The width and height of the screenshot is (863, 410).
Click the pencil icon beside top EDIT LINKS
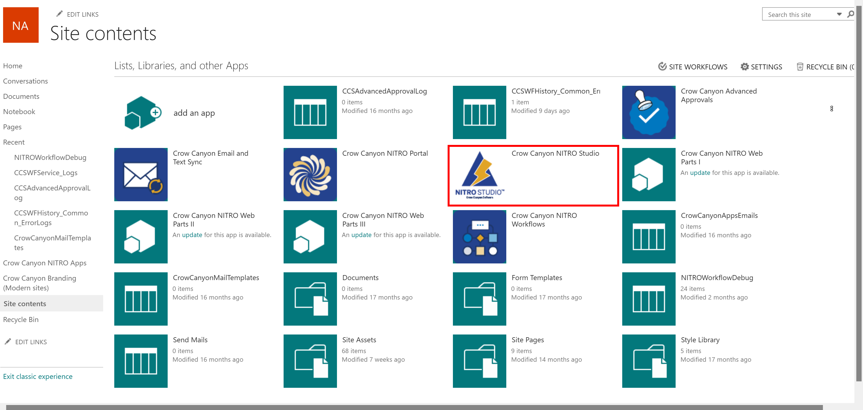pyautogui.click(x=59, y=14)
